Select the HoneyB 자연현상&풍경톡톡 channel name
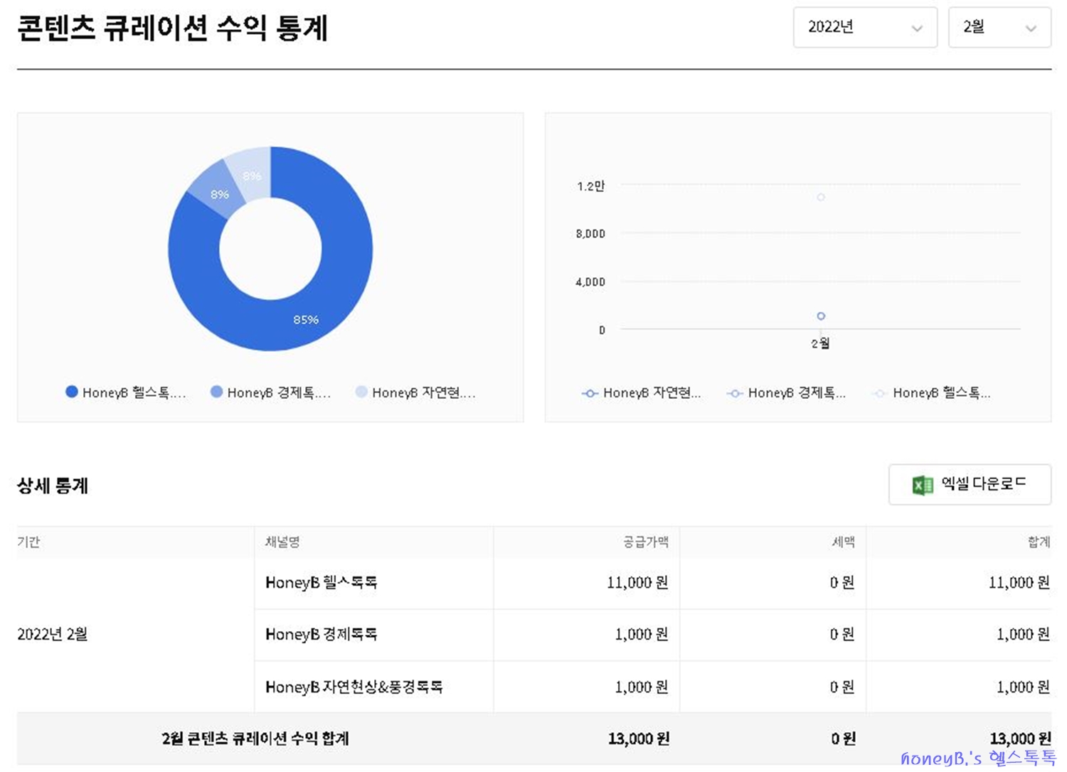This screenshot has width=1067, height=772. pos(354,687)
